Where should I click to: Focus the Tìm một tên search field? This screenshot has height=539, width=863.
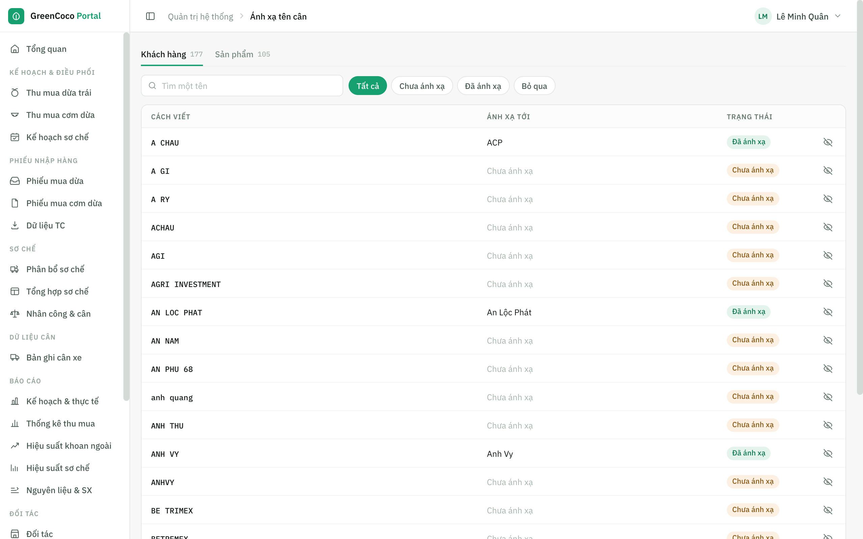point(242,86)
